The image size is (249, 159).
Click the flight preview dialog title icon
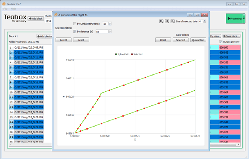56,15
